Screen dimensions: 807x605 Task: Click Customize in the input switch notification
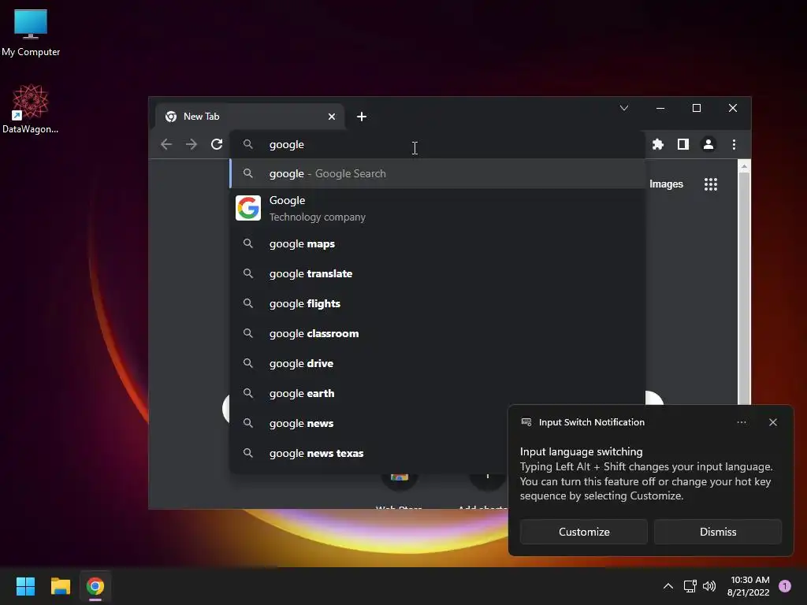584,532
